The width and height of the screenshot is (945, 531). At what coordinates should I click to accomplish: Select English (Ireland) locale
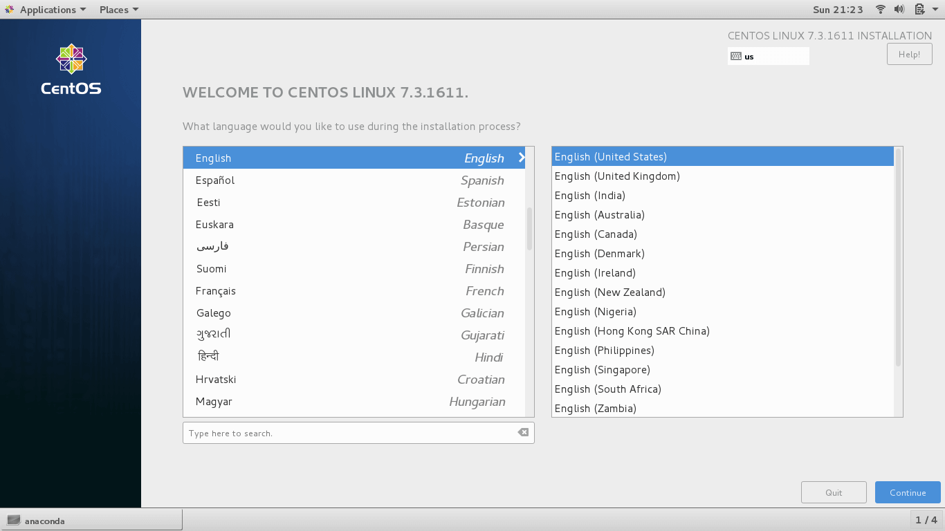723,272
